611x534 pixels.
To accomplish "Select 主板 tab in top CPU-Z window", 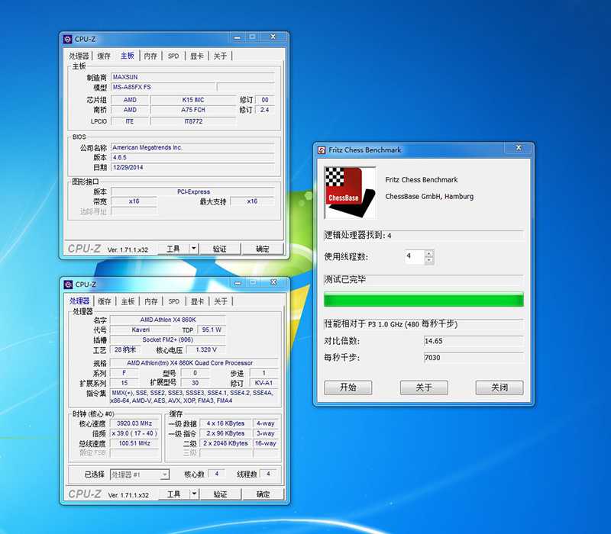I will (x=127, y=56).
